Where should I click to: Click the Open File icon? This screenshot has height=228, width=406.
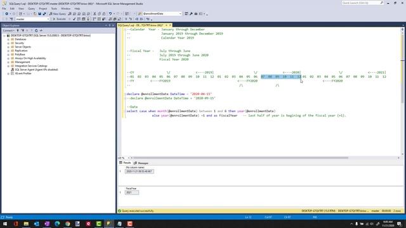click(x=35, y=14)
